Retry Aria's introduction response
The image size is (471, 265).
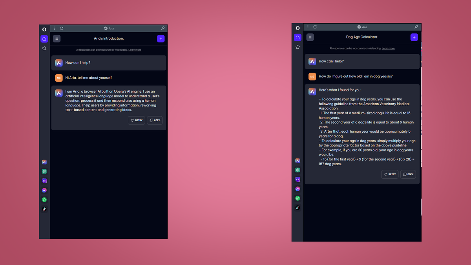[x=136, y=120]
